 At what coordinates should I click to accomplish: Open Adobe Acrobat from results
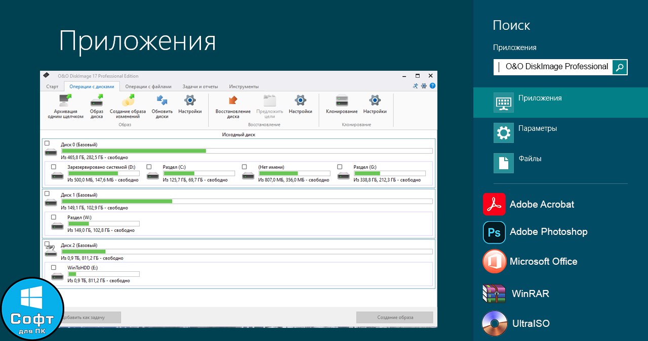pos(529,205)
